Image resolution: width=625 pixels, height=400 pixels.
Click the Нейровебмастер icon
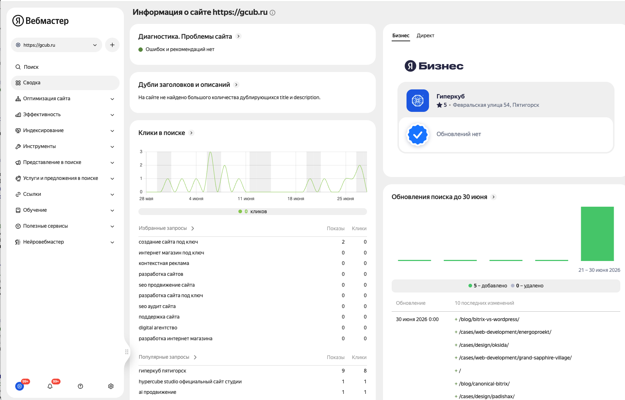click(18, 242)
